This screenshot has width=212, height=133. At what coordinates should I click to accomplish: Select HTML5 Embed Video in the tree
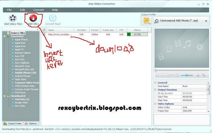[25, 86]
